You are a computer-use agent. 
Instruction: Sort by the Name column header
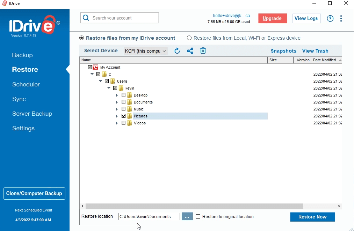pyautogui.click(x=173, y=60)
